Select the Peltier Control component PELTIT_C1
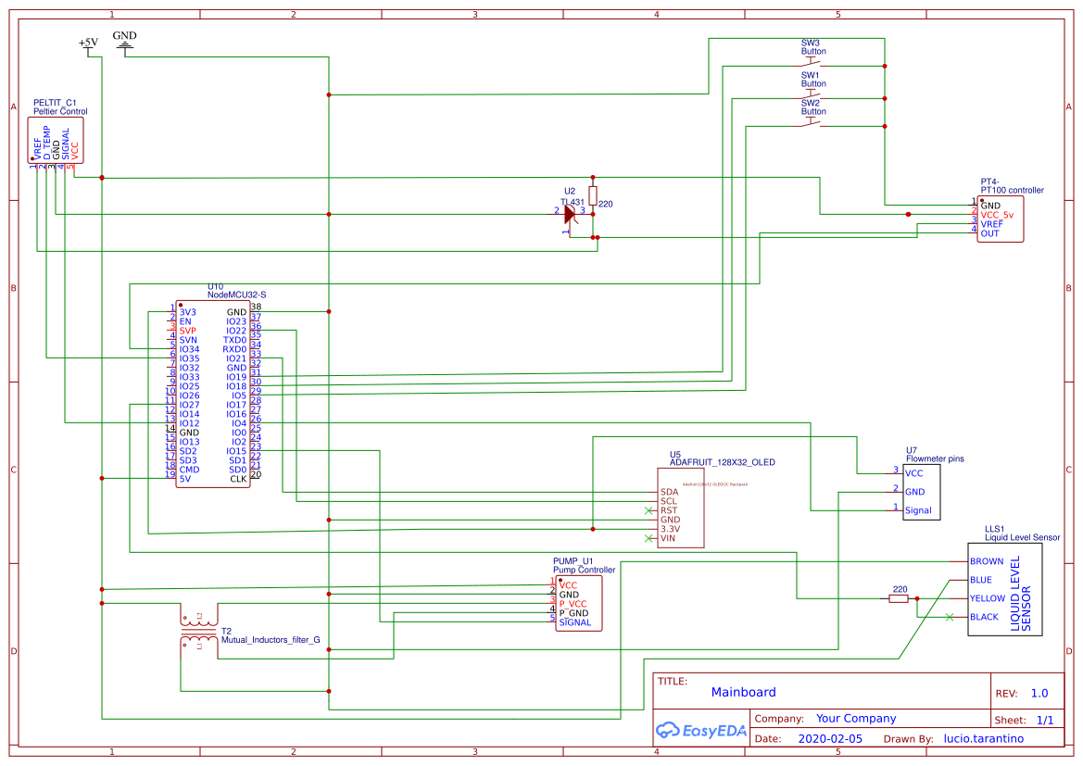This screenshot has width=1083, height=766. [x=54, y=139]
